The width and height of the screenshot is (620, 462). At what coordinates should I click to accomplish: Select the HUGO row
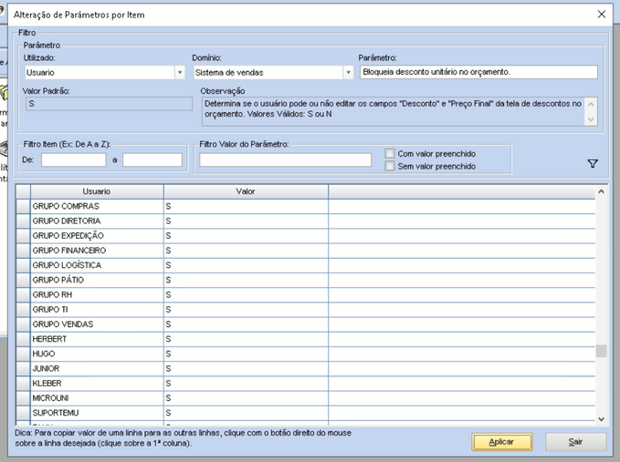pyautogui.click(x=306, y=354)
